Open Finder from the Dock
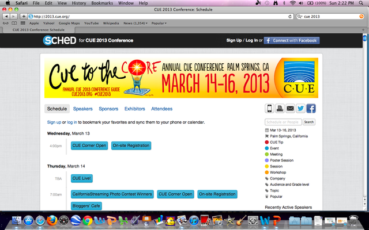Screen dimensions: 369x230 [17, 221]
